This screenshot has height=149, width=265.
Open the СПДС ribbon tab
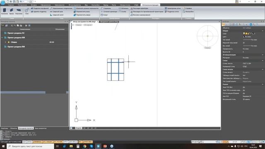[136, 5]
